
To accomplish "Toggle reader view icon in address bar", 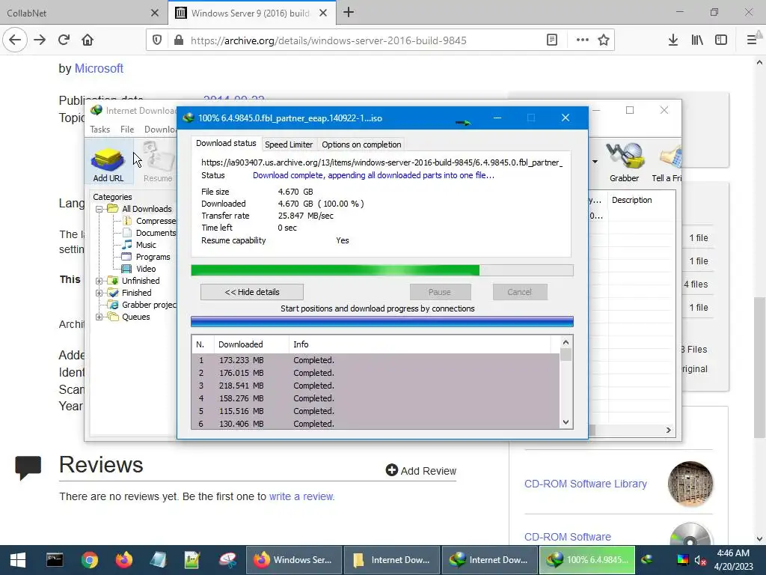I will tap(552, 40).
